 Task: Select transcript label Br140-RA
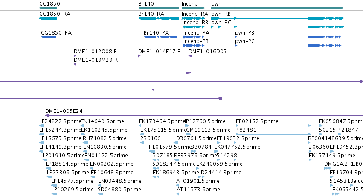pos(151,14)
